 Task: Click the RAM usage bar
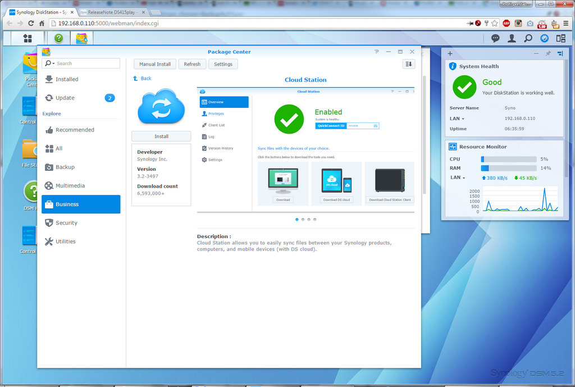tap(509, 168)
